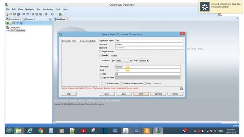Image resolution: width=244 pixels, height=137 pixels.
Task: Switch to the Access tab in dialog
Action: tap(114, 56)
